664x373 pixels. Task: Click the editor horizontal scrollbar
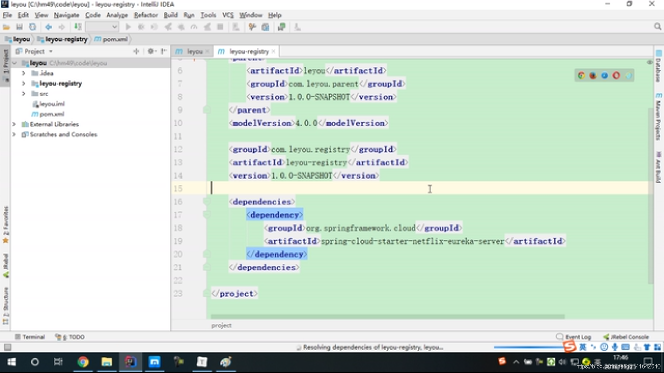pos(388,316)
